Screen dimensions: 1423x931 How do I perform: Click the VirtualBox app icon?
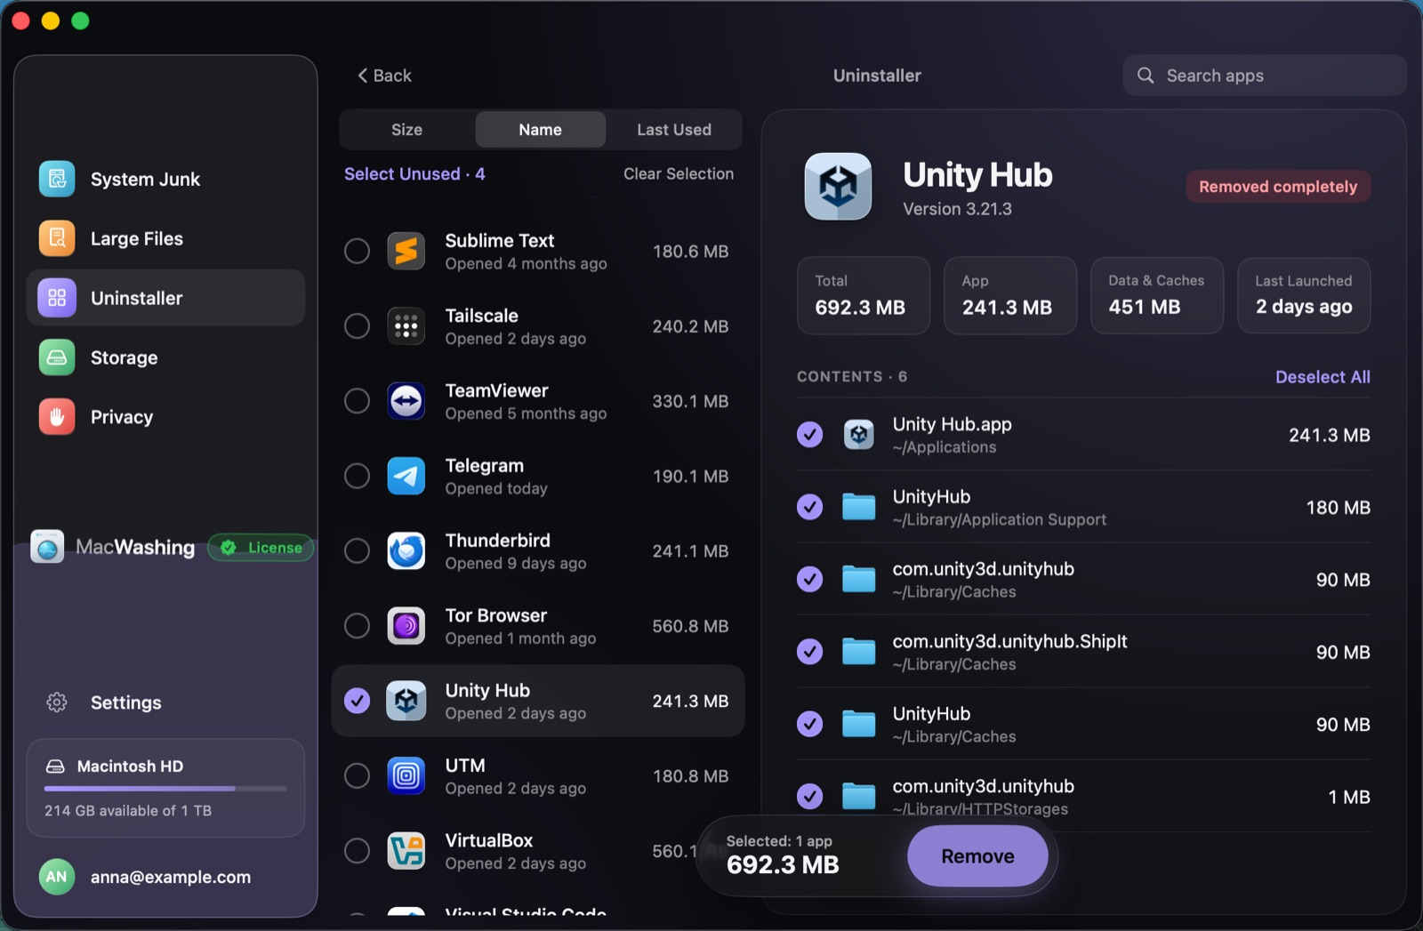[406, 851]
